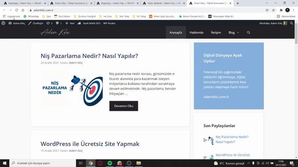Open the notification center icon
This screenshot has height=167, width=298.
292,163
